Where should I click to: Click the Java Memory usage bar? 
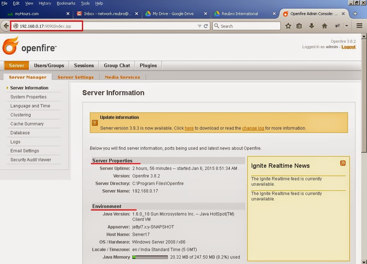pos(150,257)
